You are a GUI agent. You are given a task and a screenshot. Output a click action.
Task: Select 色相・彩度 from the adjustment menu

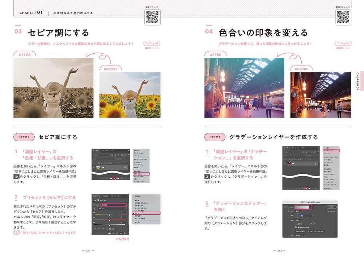tap(141, 174)
